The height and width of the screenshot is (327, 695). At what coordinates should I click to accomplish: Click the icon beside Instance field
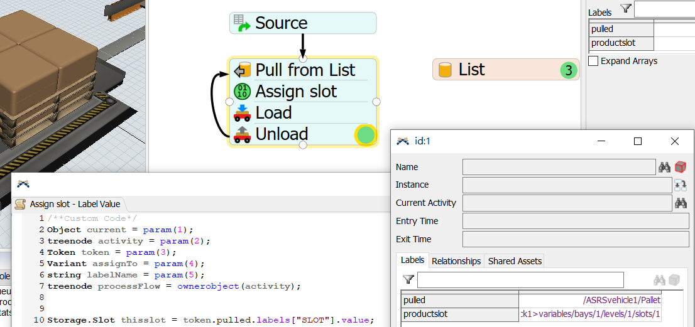[680, 185]
